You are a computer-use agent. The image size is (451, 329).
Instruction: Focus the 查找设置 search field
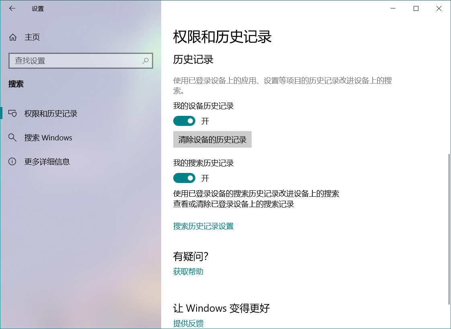(80, 60)
